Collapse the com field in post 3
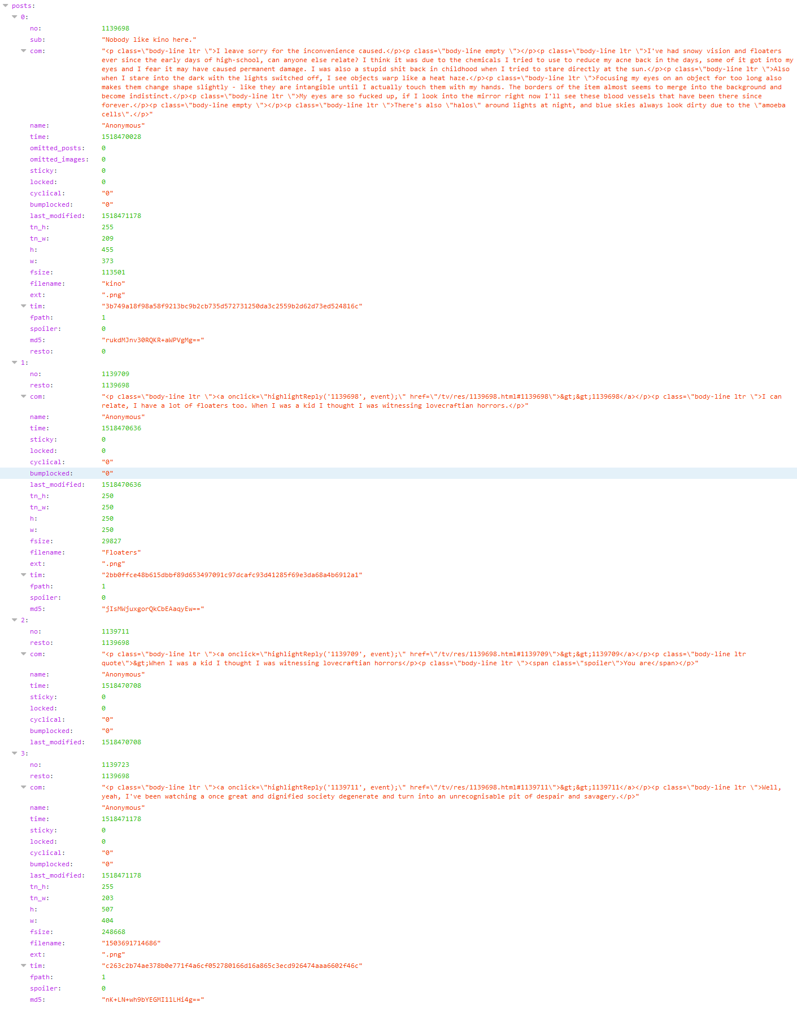 tap(24, 787)
